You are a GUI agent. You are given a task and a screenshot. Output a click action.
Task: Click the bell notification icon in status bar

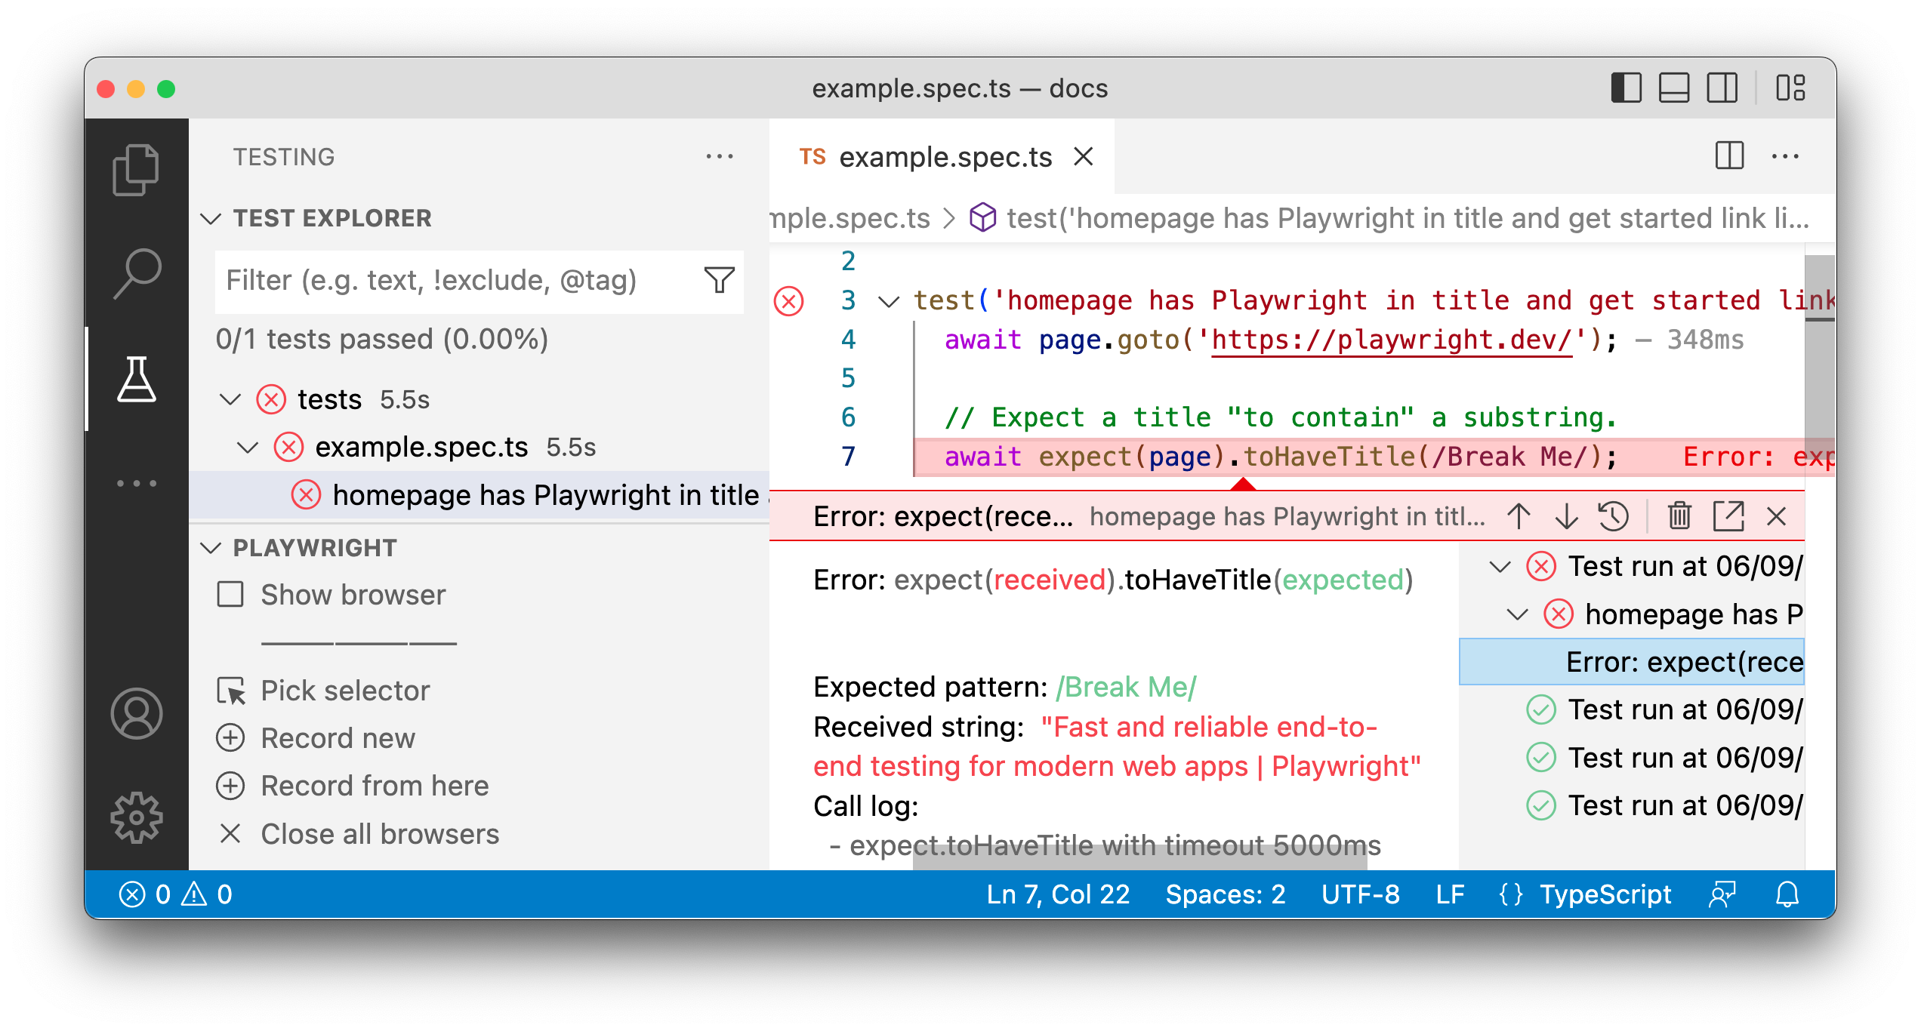[1787, 894]
